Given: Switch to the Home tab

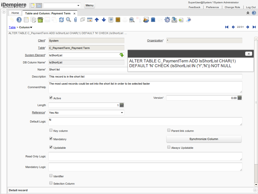Looking at the screenshot, I should [15, 13].
